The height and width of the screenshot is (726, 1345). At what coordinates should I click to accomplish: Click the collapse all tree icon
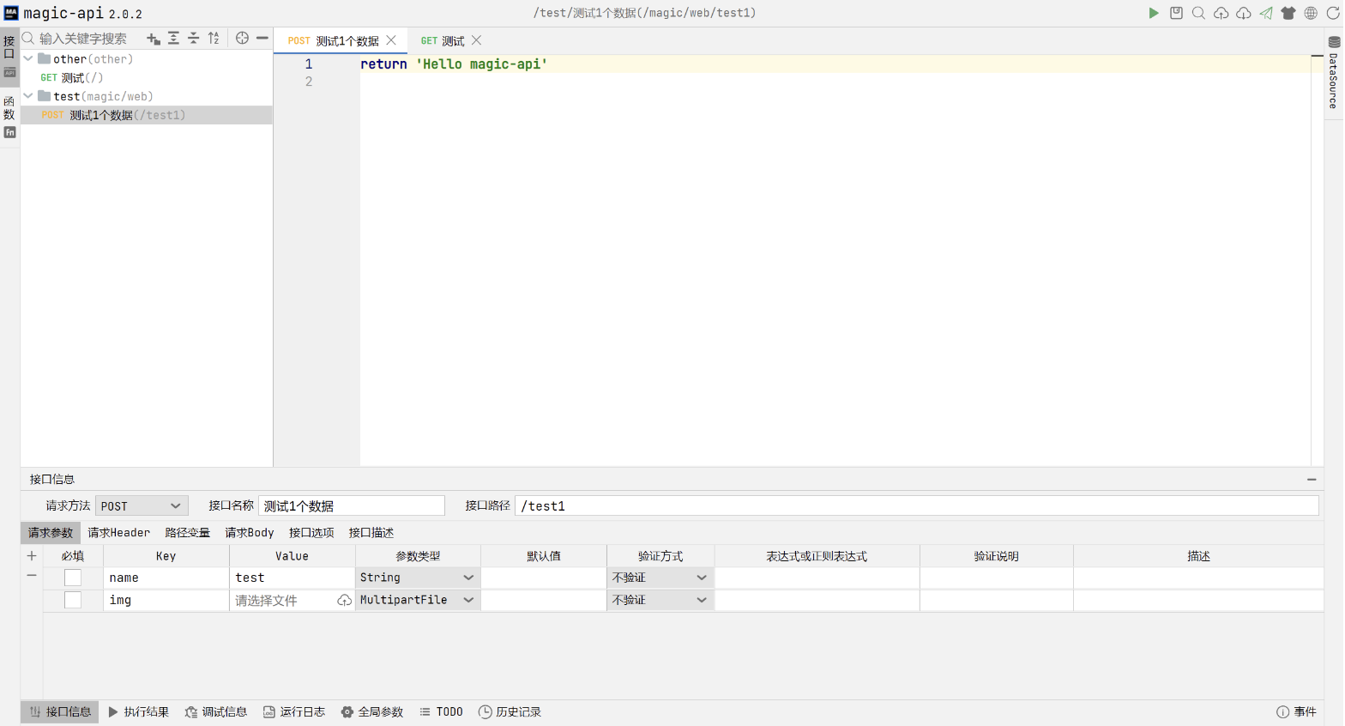(x=193, y=39)
